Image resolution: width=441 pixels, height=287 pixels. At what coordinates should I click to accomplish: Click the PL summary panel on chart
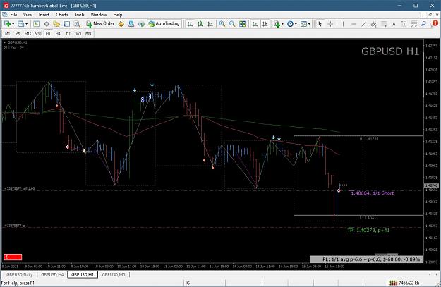[x=366, y=259]
